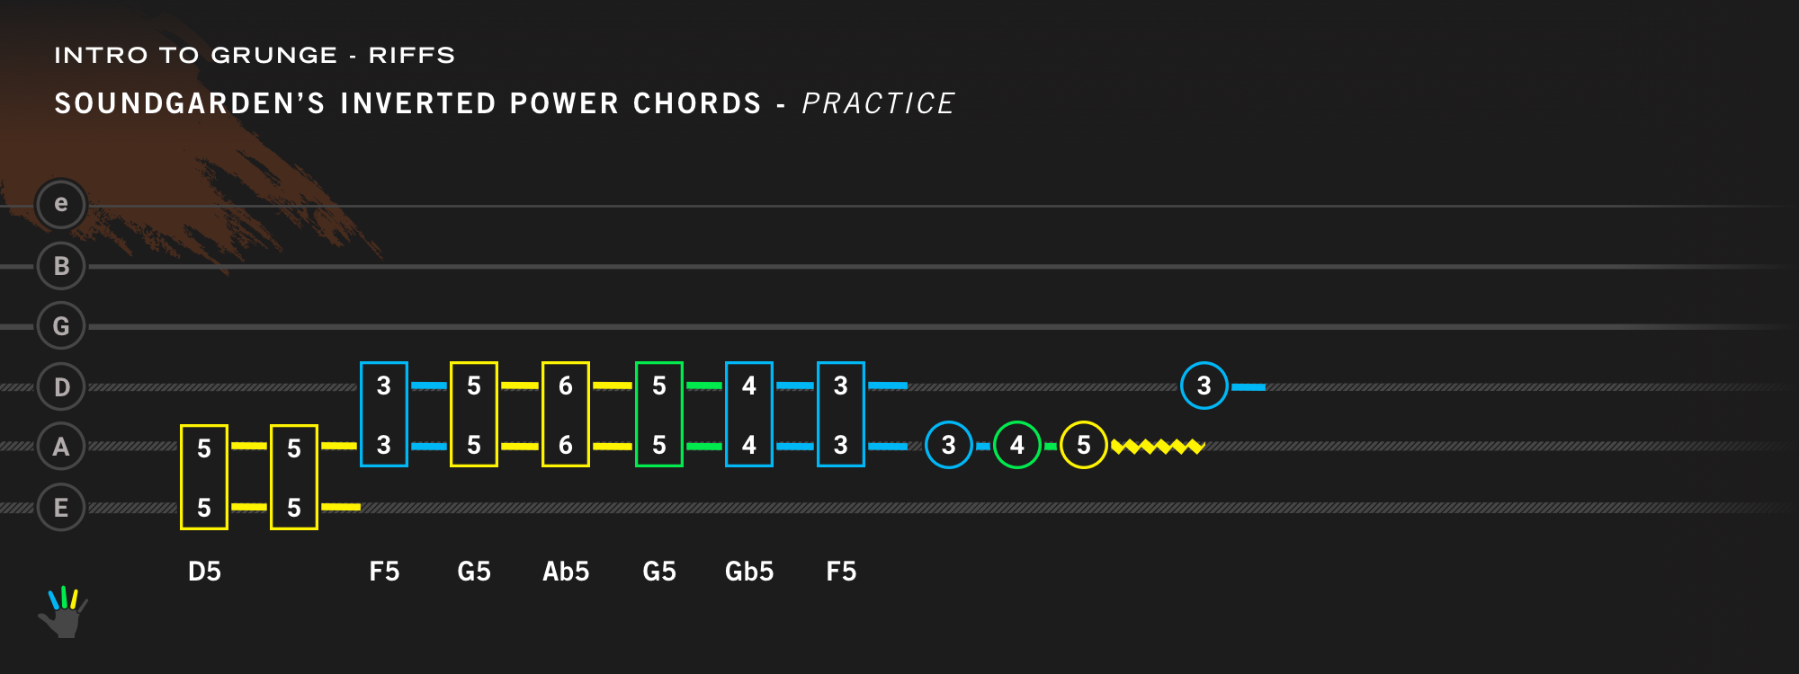Click the first yellow D5 chord box

204,477
